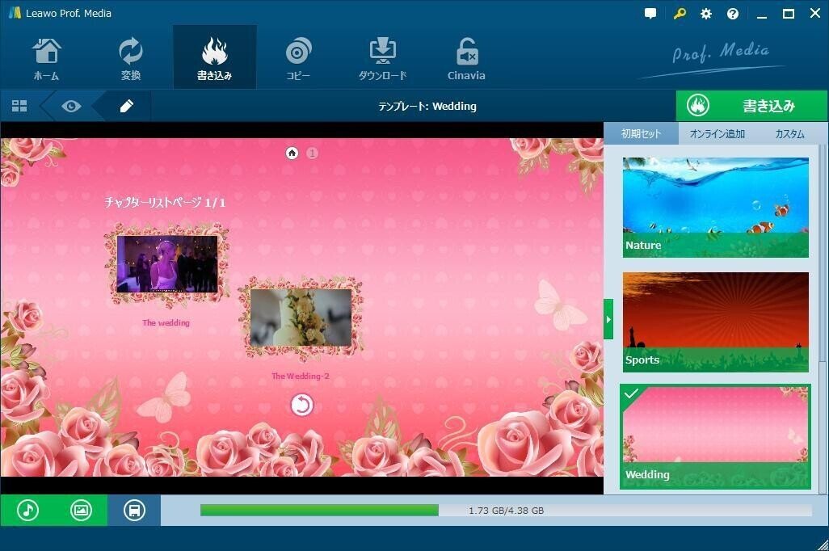Screen dimensions: 829x551
Task: Open the ダウンロード download module
Action: [382, 58]
